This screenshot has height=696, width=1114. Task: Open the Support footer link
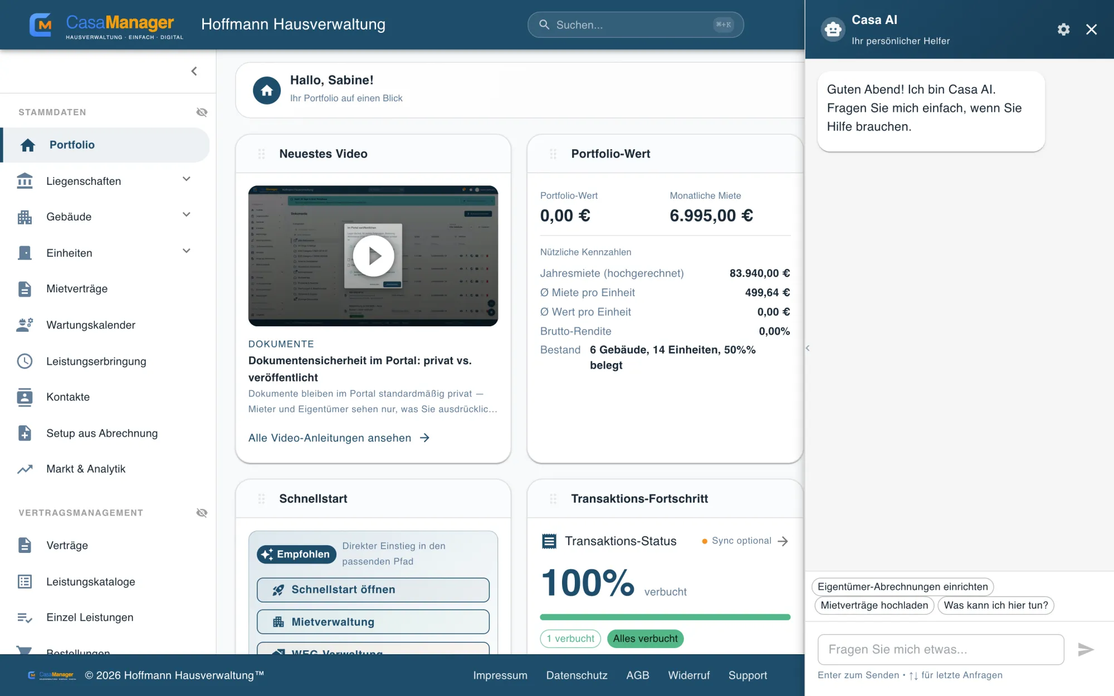pyautogui.click(x=747, y=675)
